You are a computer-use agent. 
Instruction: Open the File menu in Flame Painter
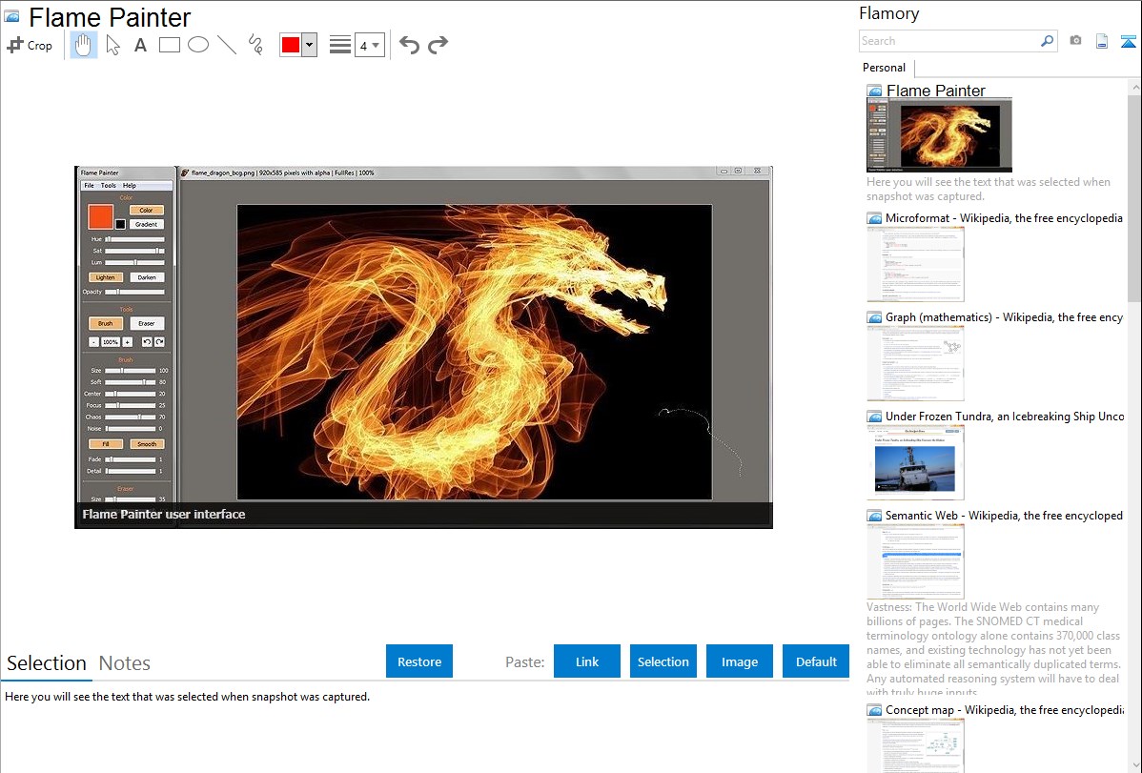89,186
